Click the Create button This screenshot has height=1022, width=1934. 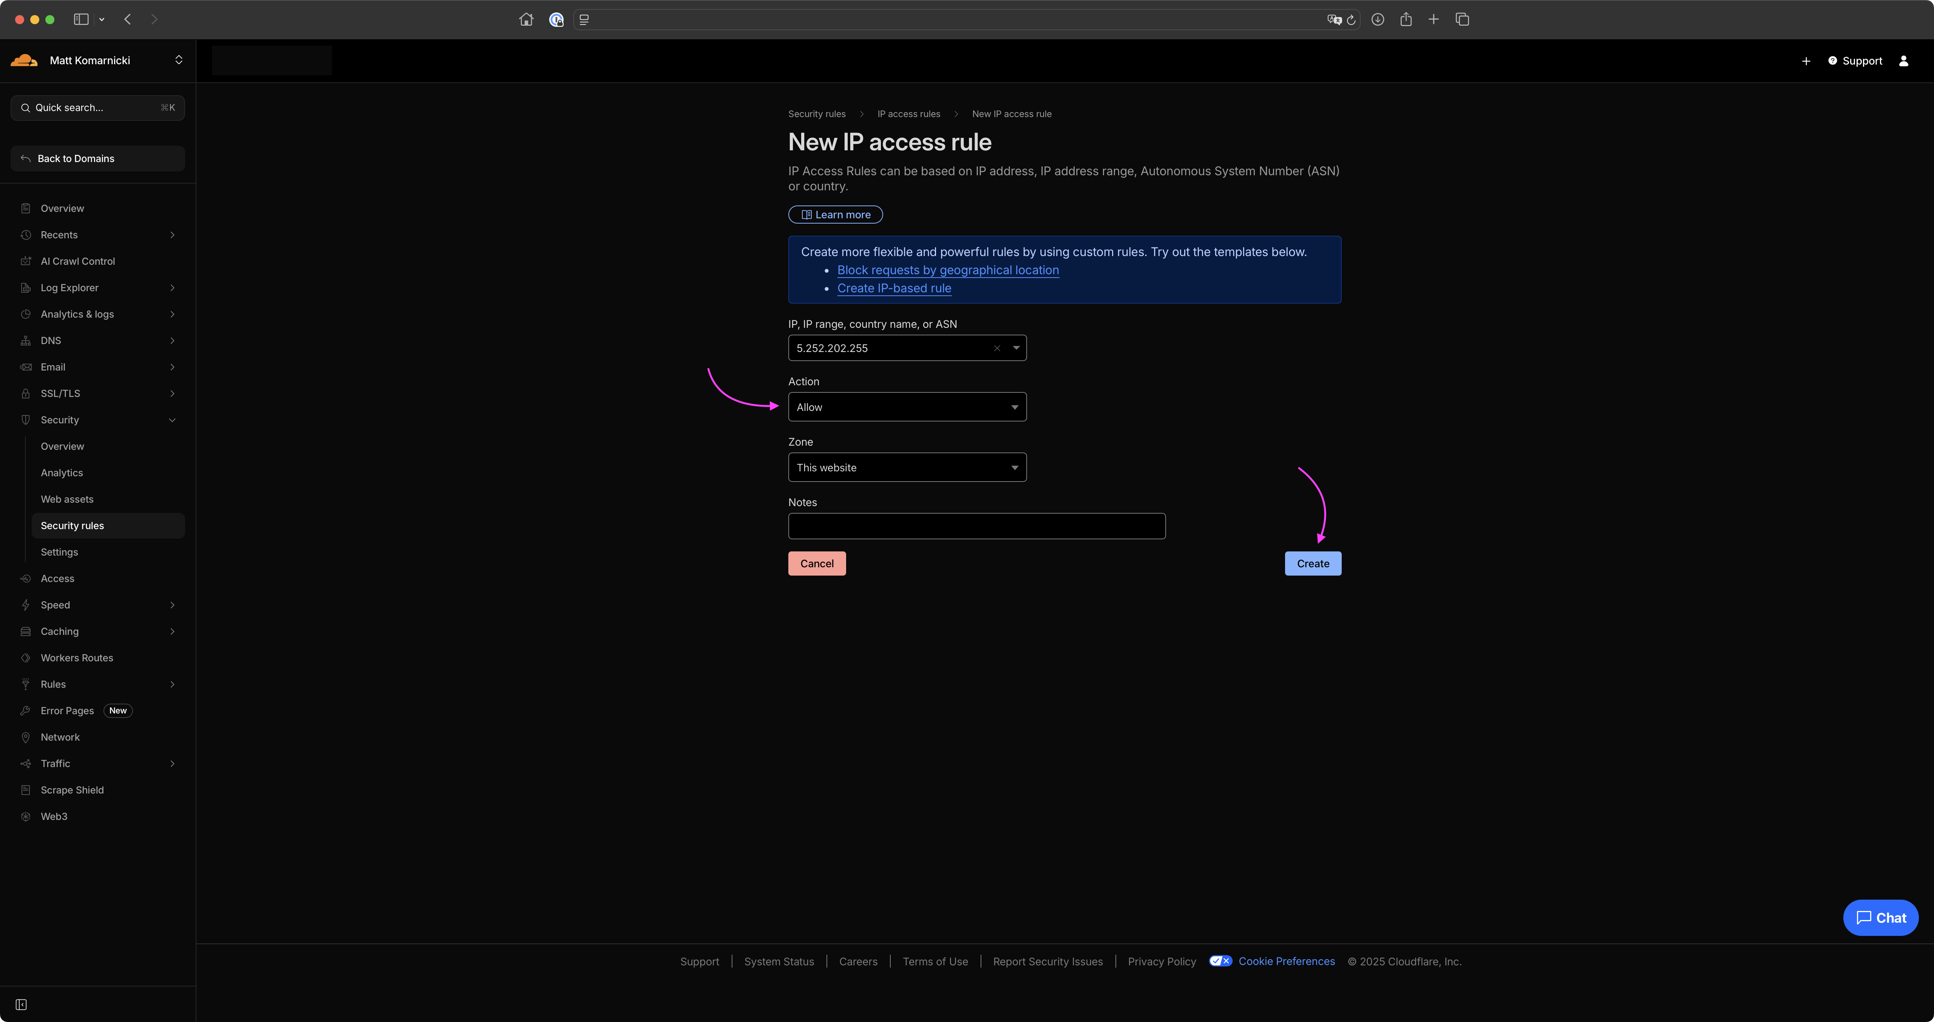coord(1312,564)
